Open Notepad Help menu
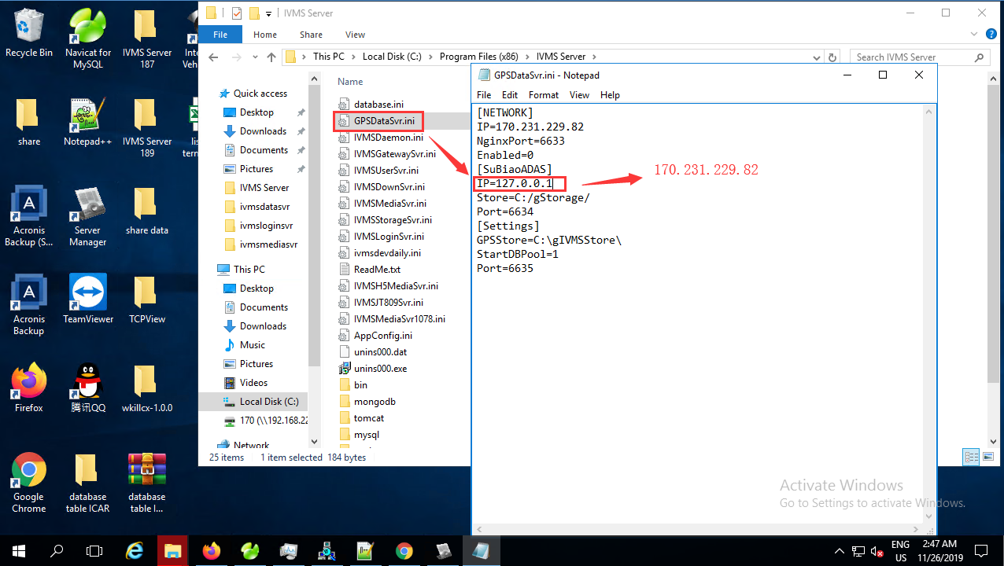Screen dimensions: 1004x566 pyautogui.click(x=610, y=95)
